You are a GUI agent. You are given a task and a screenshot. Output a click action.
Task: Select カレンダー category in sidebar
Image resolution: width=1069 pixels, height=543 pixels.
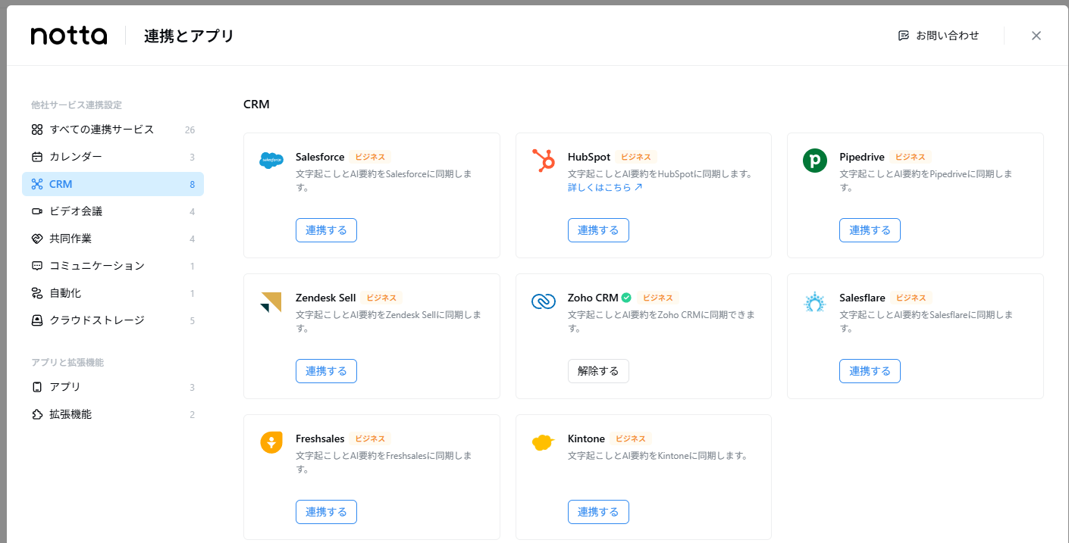[113, 157]
